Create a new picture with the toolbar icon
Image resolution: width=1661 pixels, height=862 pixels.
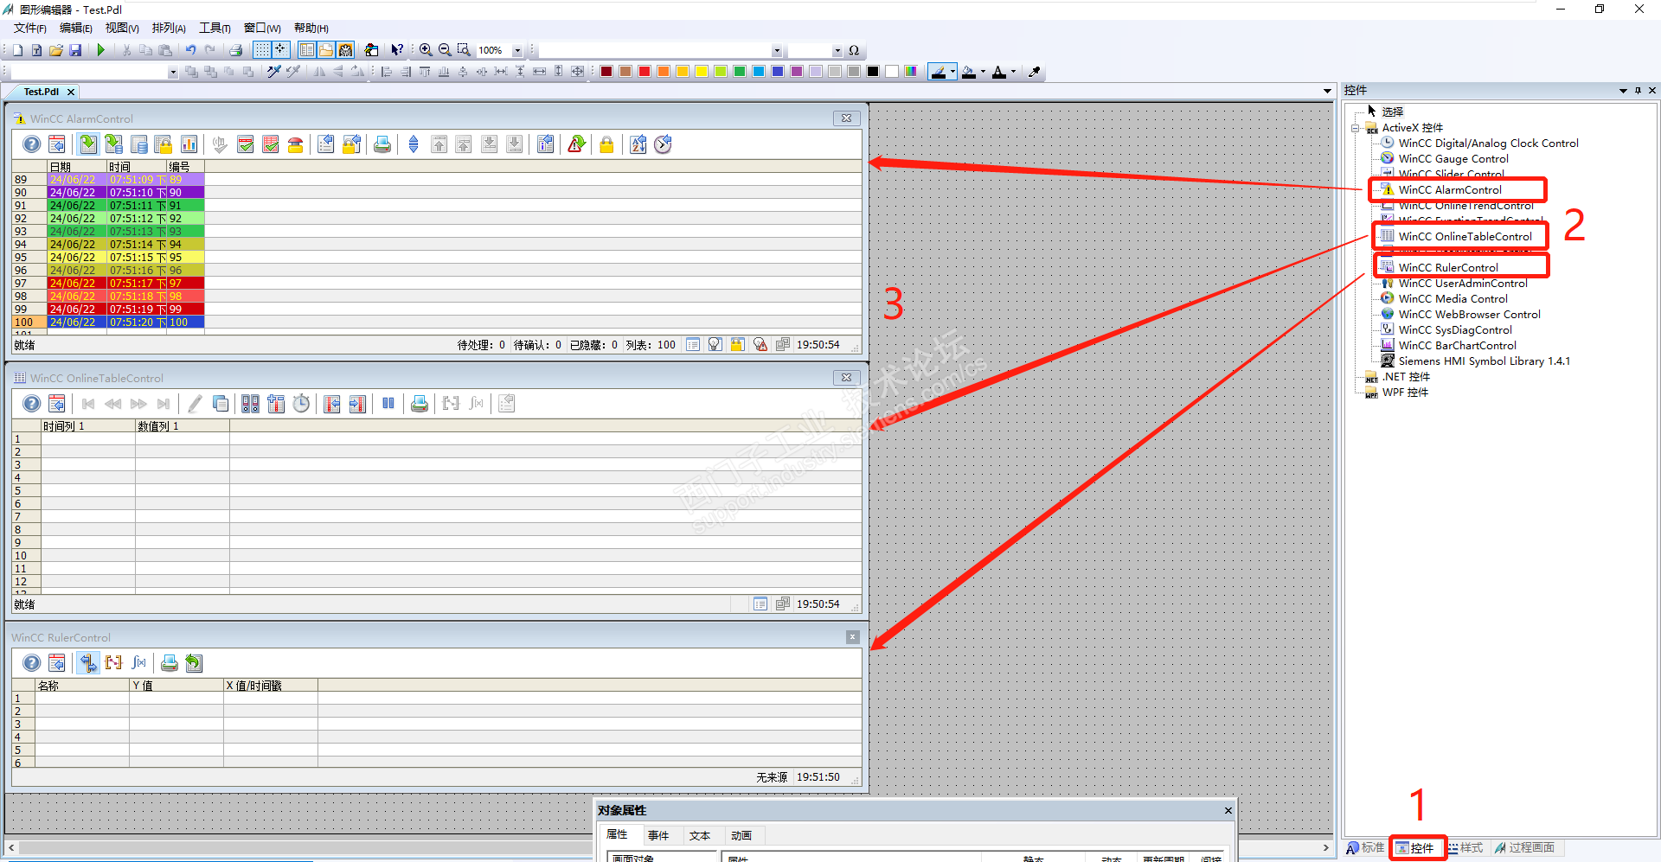click(x=17, y=50)
